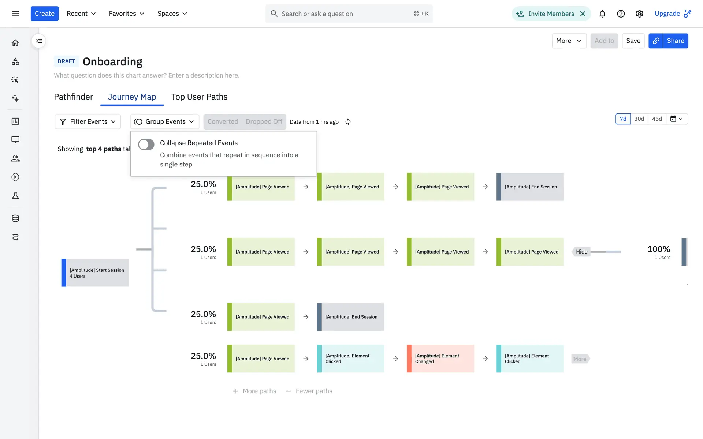Screen dimensions: 703x439
Task: Switch to the Pathfinder tab
Action: 73,97
